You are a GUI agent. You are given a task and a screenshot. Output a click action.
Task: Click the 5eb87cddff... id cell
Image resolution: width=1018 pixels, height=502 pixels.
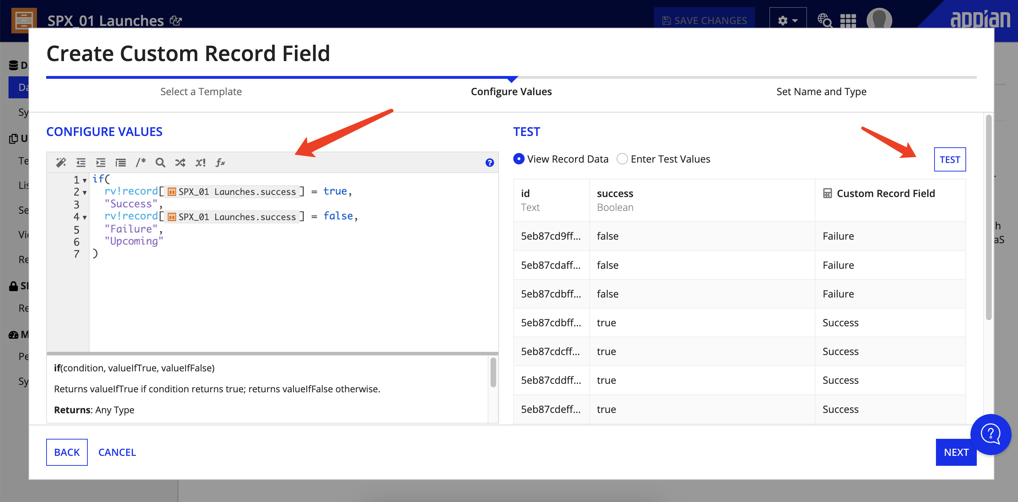tap(551, 380)
